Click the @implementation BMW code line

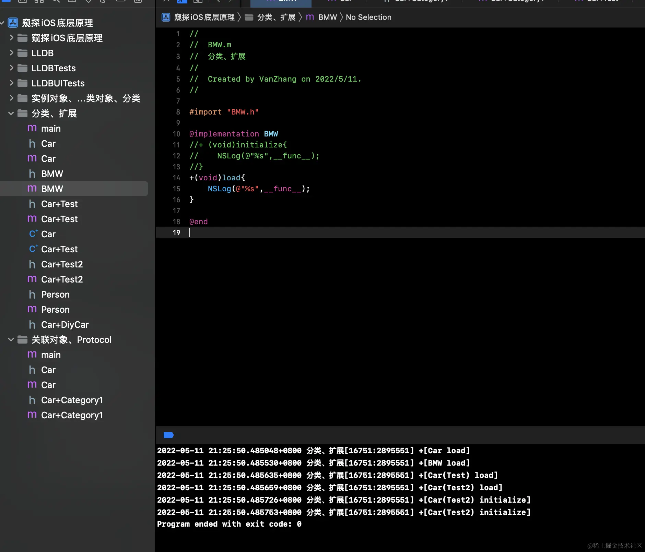[234, 134]
